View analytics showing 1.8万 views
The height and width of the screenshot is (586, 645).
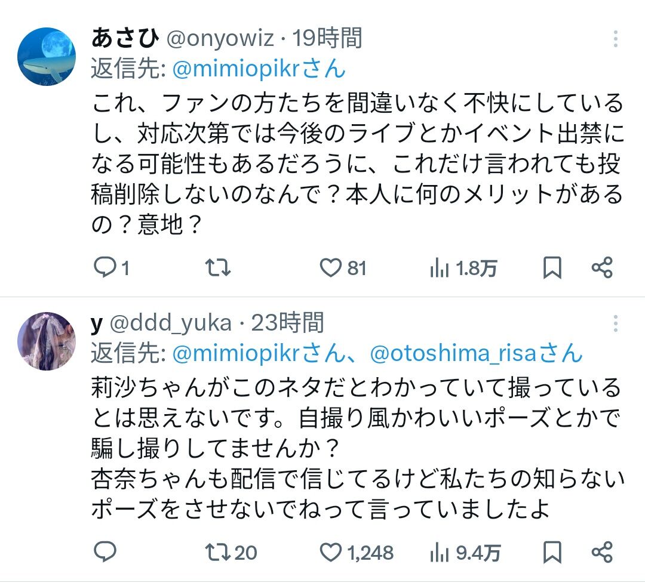click(440, 269)
